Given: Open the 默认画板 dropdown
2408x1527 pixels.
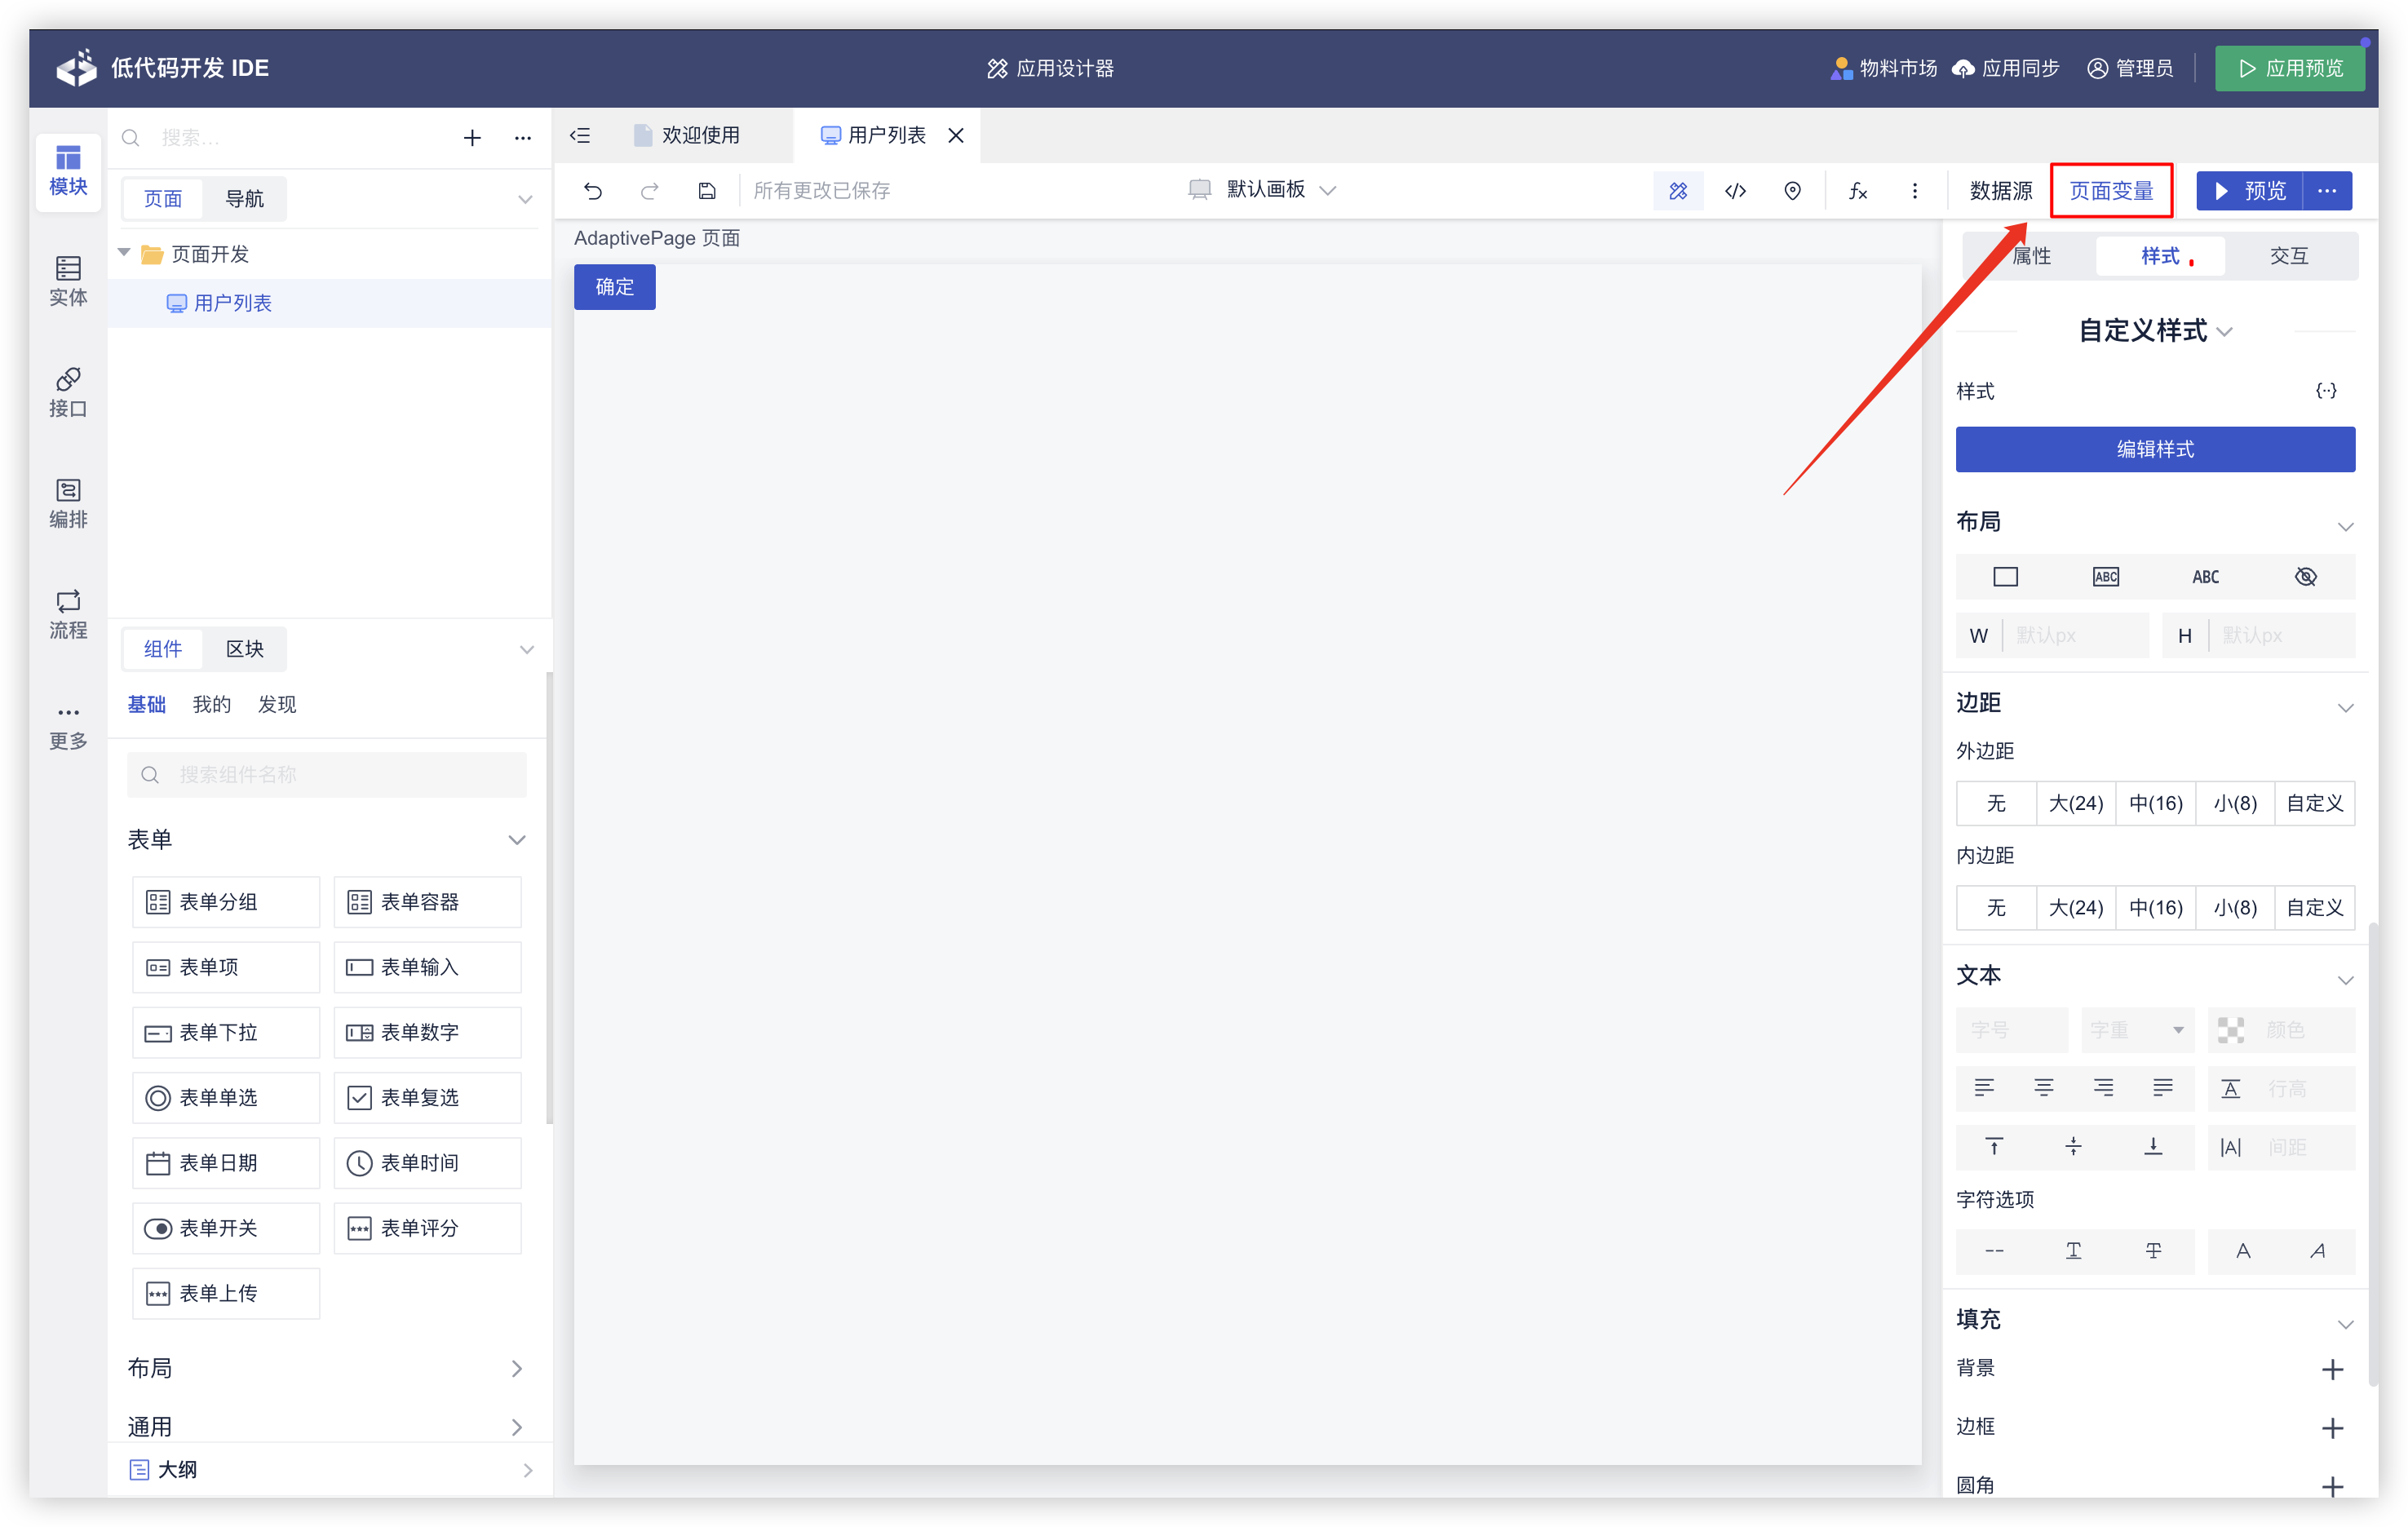Looking at the screenshot, I should (x=1264, y=190).
